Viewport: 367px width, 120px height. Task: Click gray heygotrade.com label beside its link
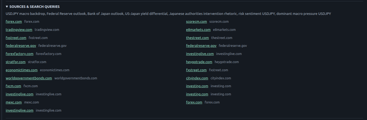(x=227, y=62)
